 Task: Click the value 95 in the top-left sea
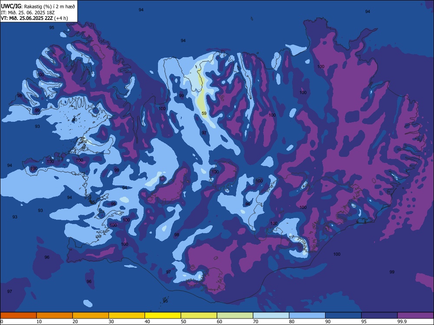[52, 28]
